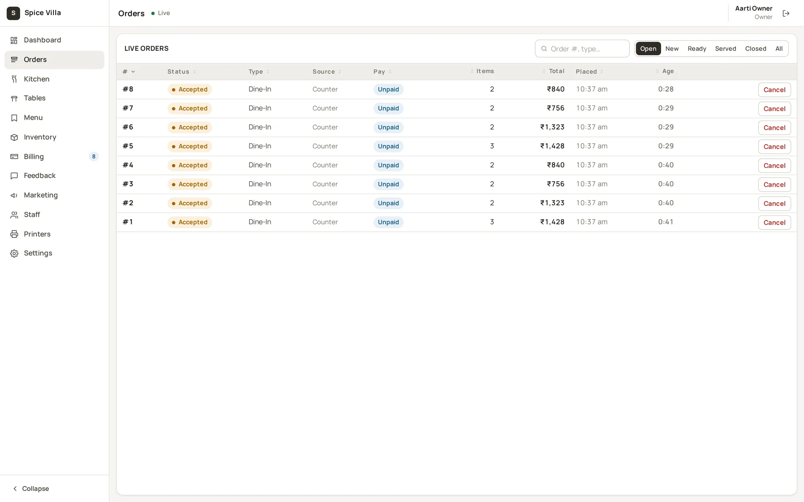Click total ₹1,428 of order #5
The height and width of the screenshot is (502, 804).
pos(552,146)
